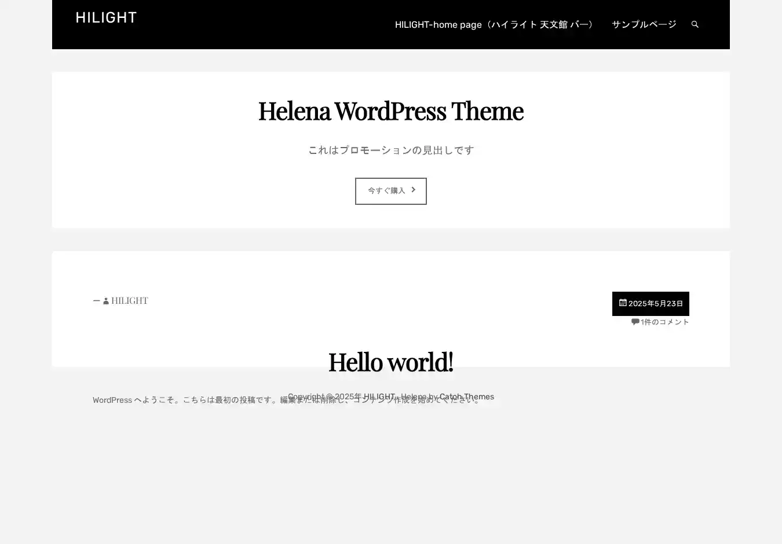
Task: Open the 1件のコメント link
Action: click(664, 322)
